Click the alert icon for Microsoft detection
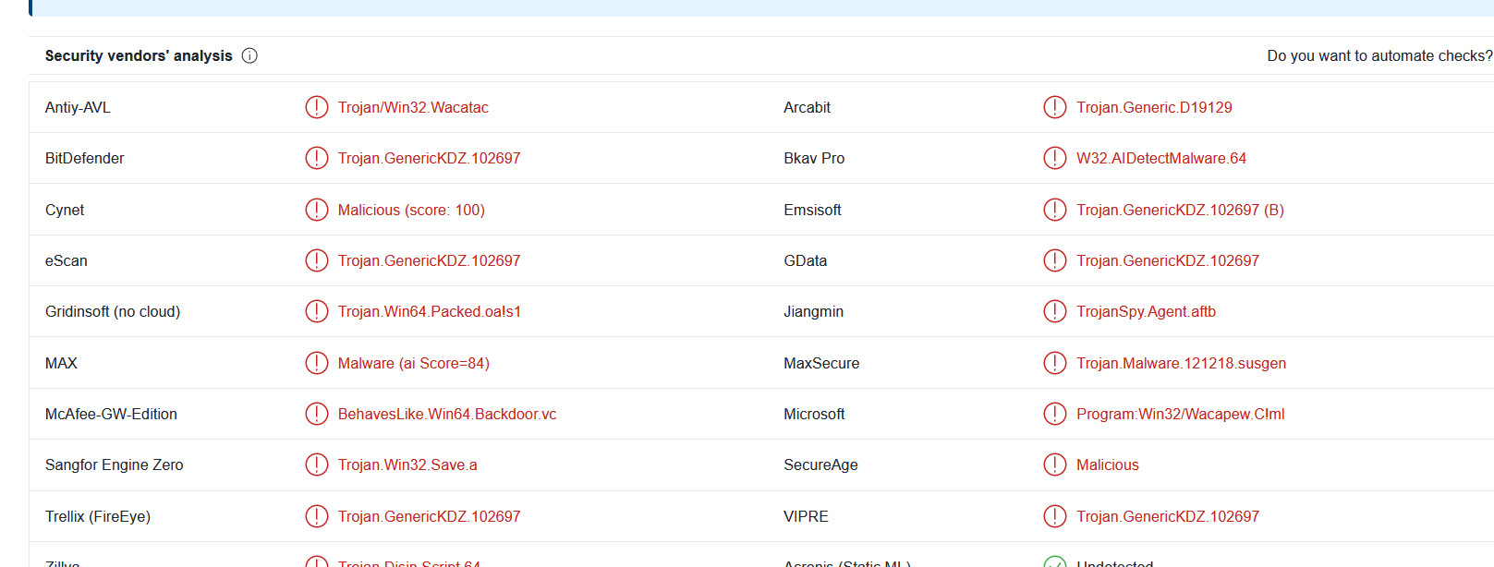The image size is (1494, 567). (1055, 414)
